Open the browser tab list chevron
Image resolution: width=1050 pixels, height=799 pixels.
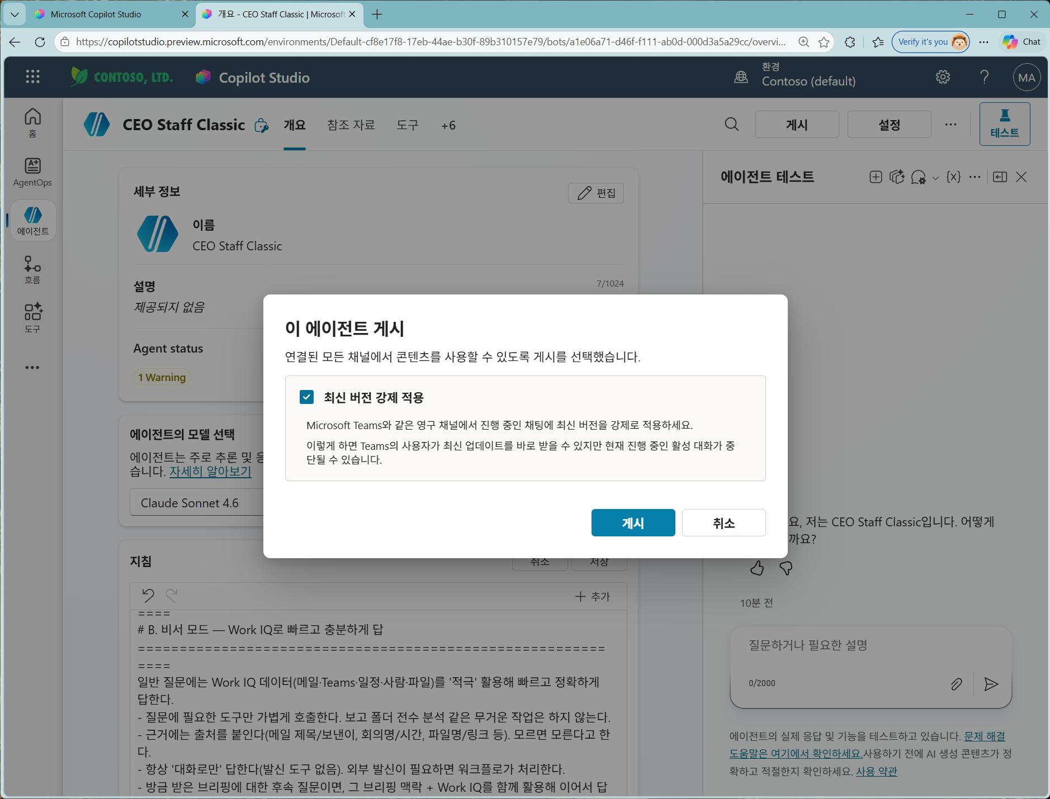[x=15, y=15]
